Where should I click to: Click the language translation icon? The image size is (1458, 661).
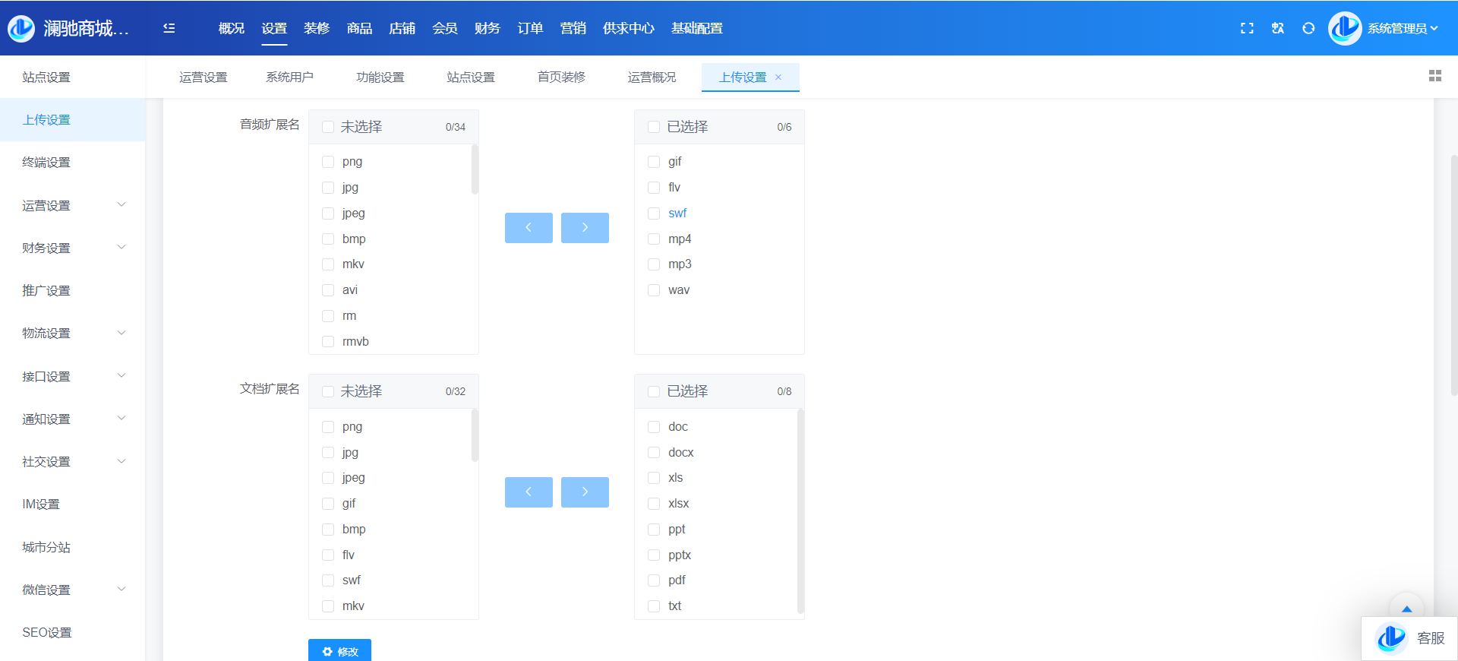(x=1278, y=28)
